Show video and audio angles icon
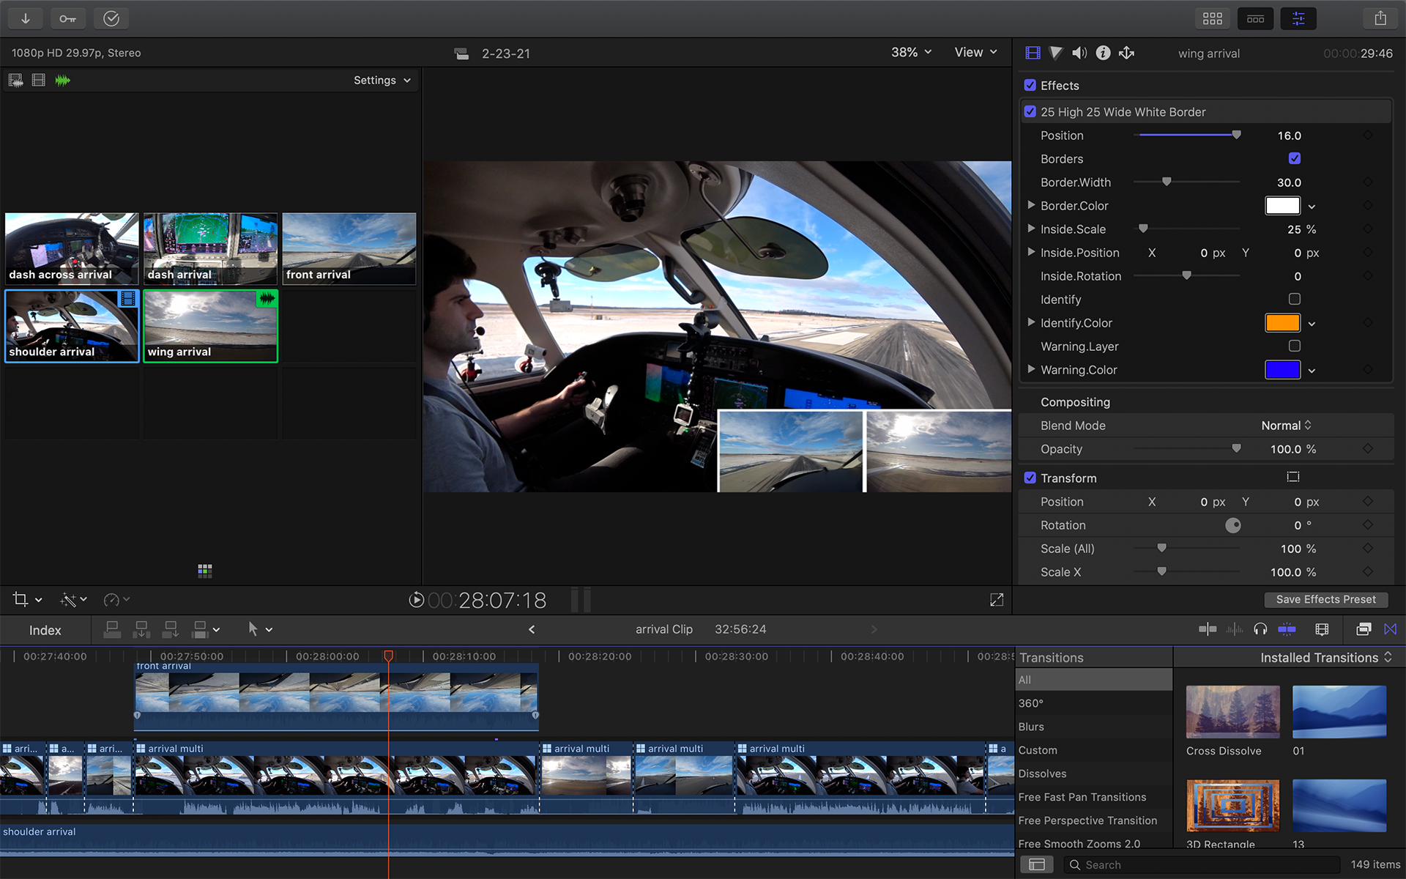This screenshot has height=879, width=1406. click(15, 80)
